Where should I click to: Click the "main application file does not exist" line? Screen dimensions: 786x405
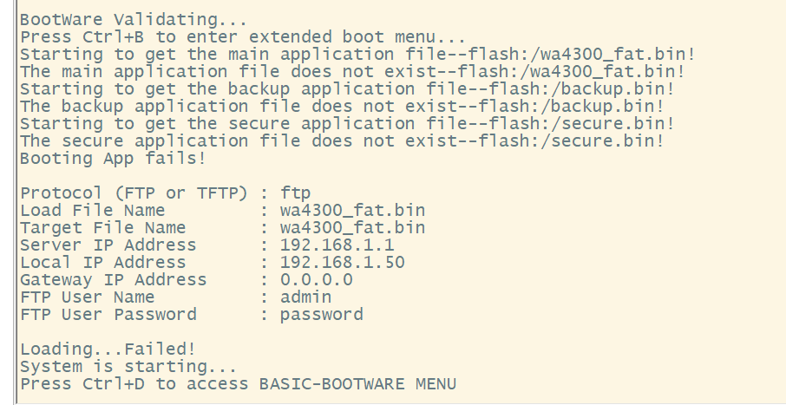(x=357, y=71)
